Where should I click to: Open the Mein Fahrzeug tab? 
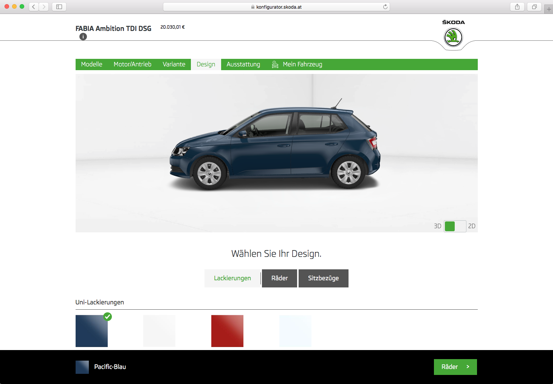click(297, 65)
